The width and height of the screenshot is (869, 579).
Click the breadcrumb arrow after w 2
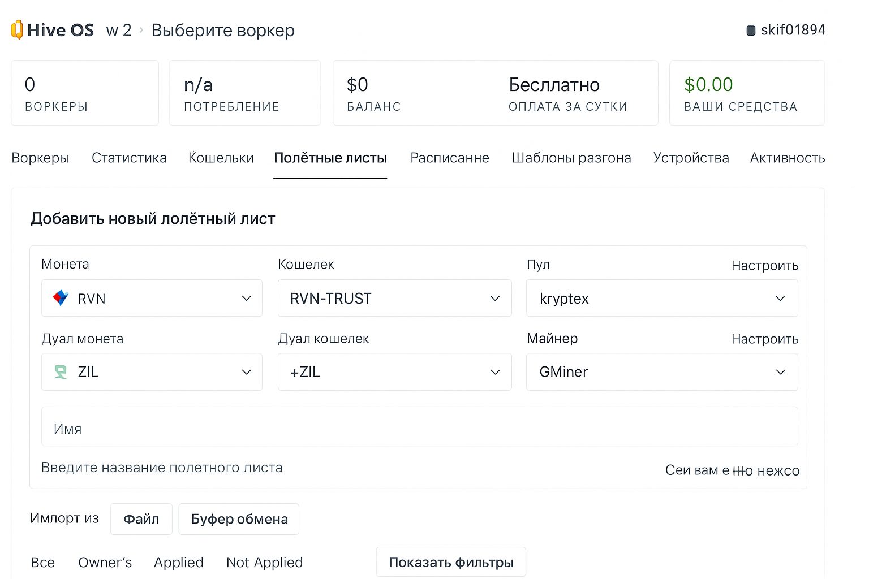pos(141,29)
